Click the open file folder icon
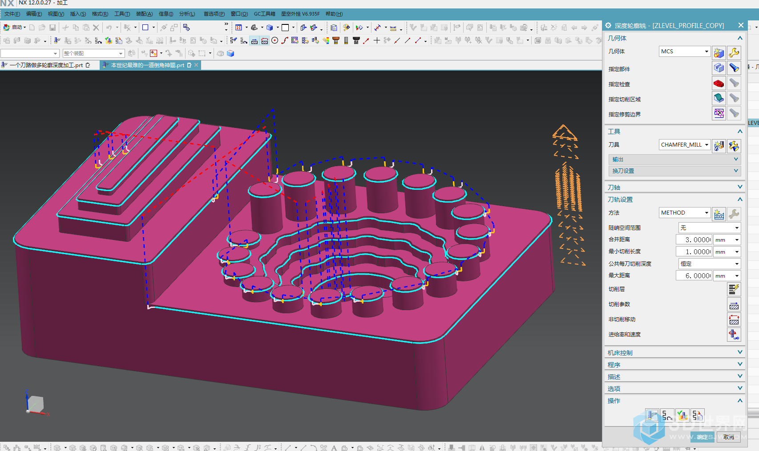This screenshot has width=759, height=451. point(42,28)
